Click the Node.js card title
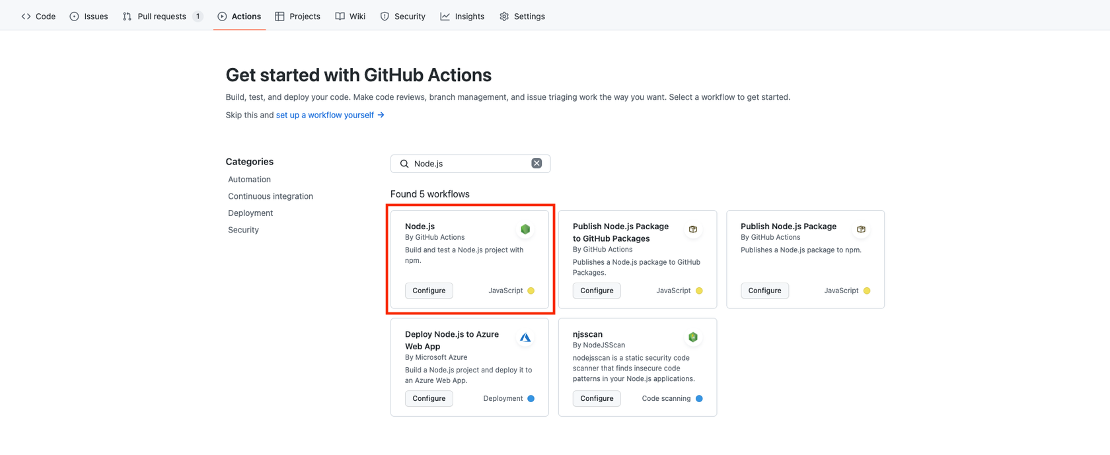This screenshot has height=455, width=1110. [x=420, y=227]
